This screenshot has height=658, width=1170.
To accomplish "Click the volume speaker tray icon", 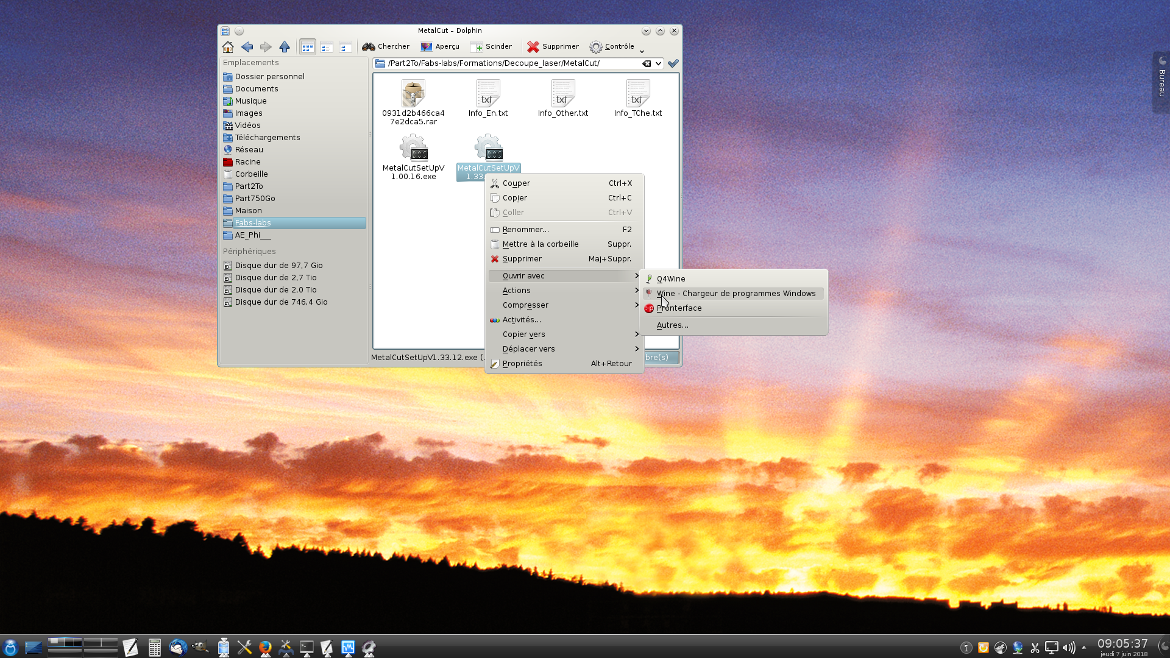I will coord(1069,648).
